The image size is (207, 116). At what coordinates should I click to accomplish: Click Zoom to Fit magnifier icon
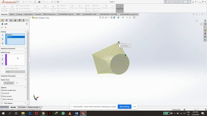pos(100,18)
